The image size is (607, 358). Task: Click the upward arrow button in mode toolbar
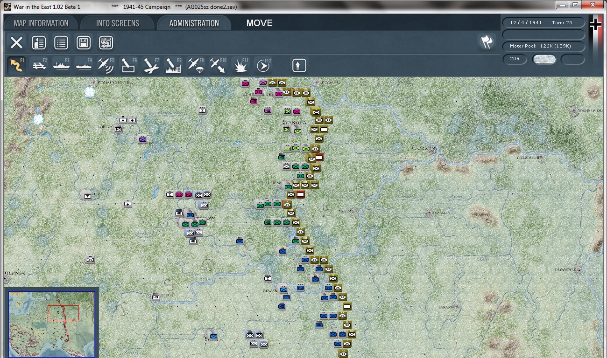point(299,65)
